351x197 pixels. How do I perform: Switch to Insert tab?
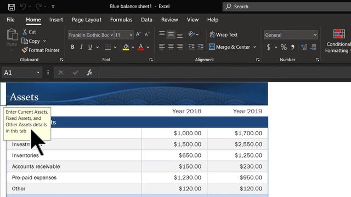click(56, 20)
